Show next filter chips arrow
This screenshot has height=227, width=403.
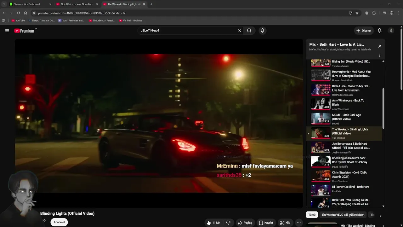[380, 216]
